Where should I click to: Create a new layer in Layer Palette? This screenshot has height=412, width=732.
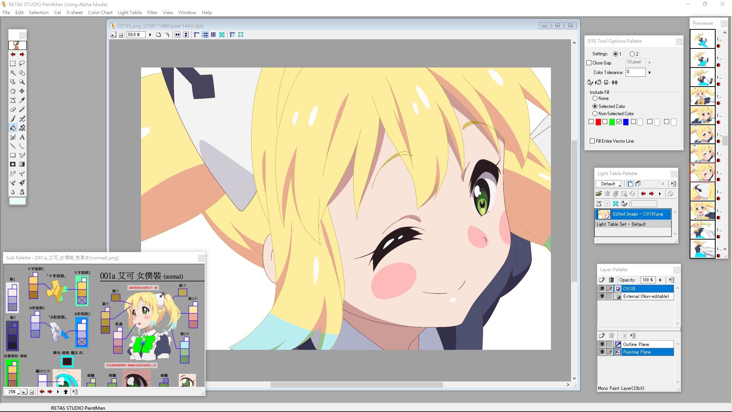point(602,280)
